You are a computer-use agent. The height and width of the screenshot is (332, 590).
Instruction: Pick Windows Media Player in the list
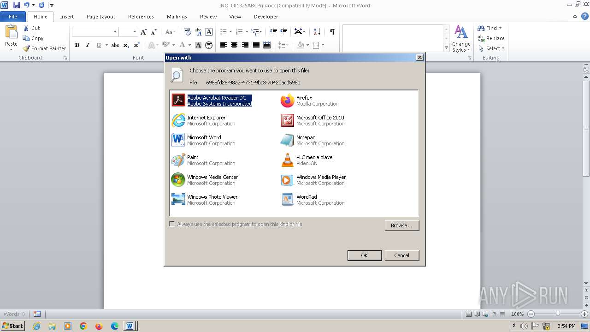(x=313, y=180)
